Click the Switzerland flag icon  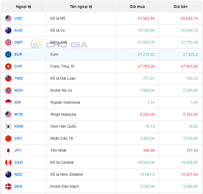(8, 66)
